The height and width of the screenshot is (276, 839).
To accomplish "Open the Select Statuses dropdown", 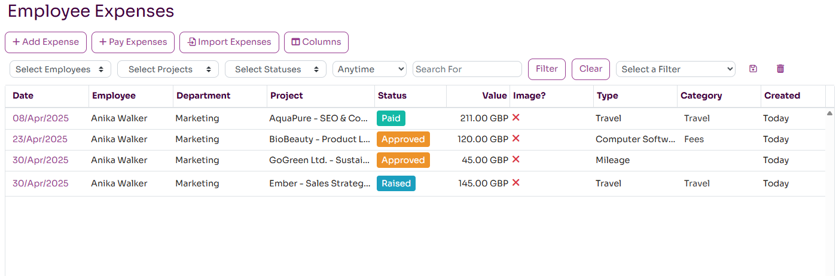I will (276, 69).
